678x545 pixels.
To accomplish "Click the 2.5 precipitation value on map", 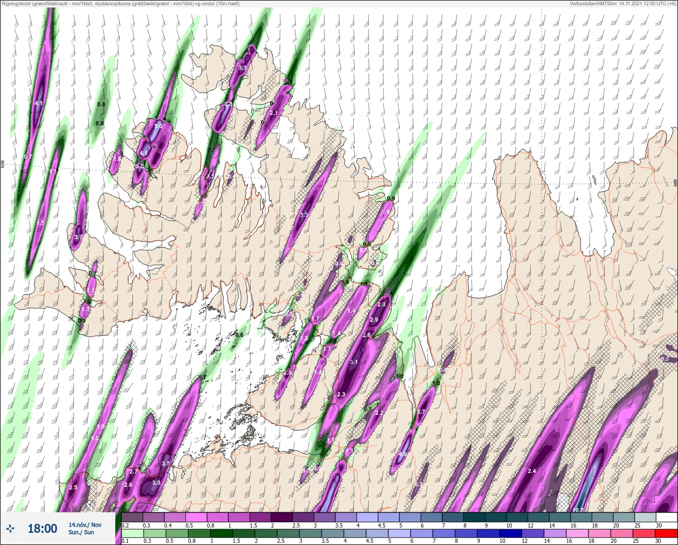I will click(73, 487).
